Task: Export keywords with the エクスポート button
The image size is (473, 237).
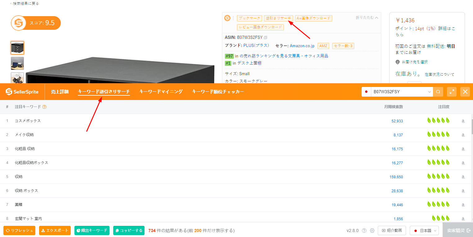Action: click(55, 230)
